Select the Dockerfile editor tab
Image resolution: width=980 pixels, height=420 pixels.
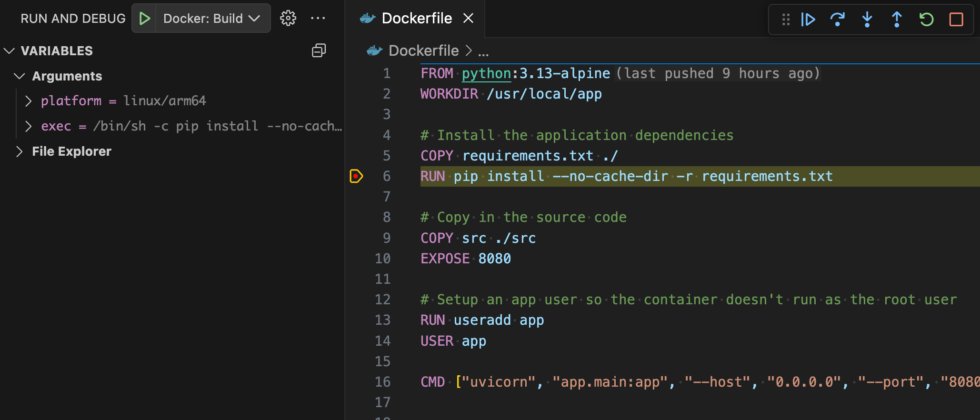tap(416, 19)
